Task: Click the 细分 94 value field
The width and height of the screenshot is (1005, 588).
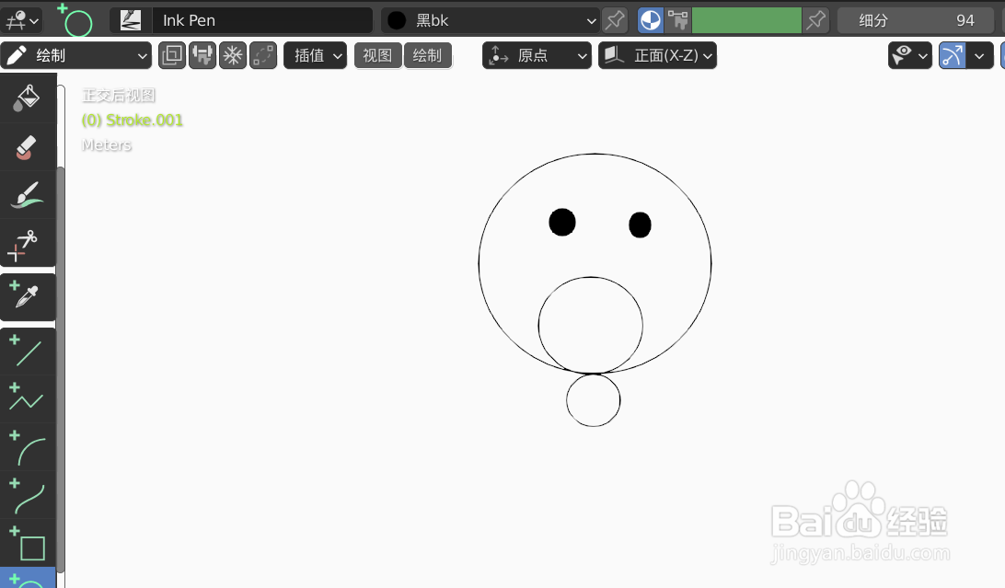Action: pyautogui.click(x=917, y=20)
